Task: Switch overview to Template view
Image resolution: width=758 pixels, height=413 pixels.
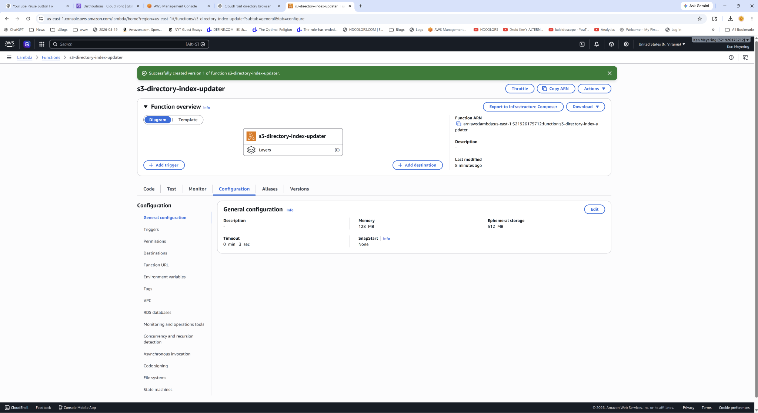Action: point(188,120)
